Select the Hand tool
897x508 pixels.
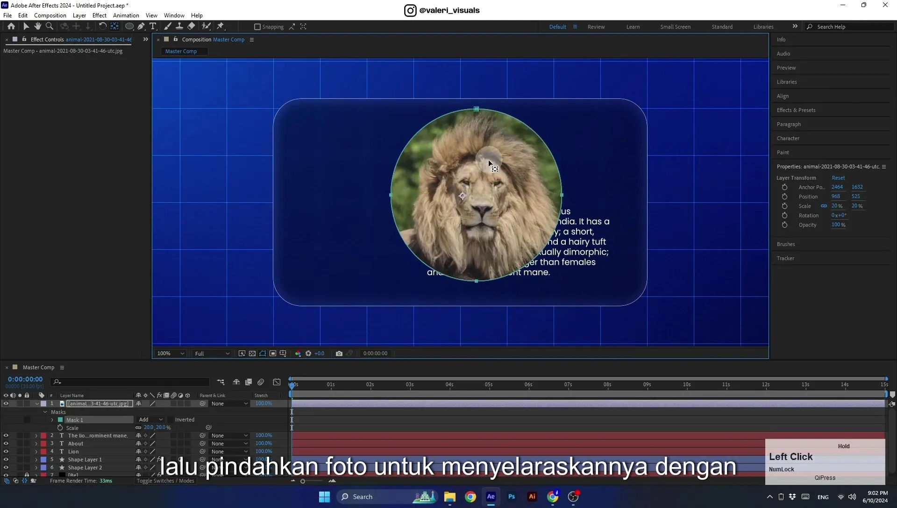[x=37, y=27]
